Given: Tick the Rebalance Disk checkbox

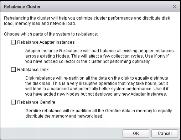Looking at the screenshot, I should tap(13, 70).
